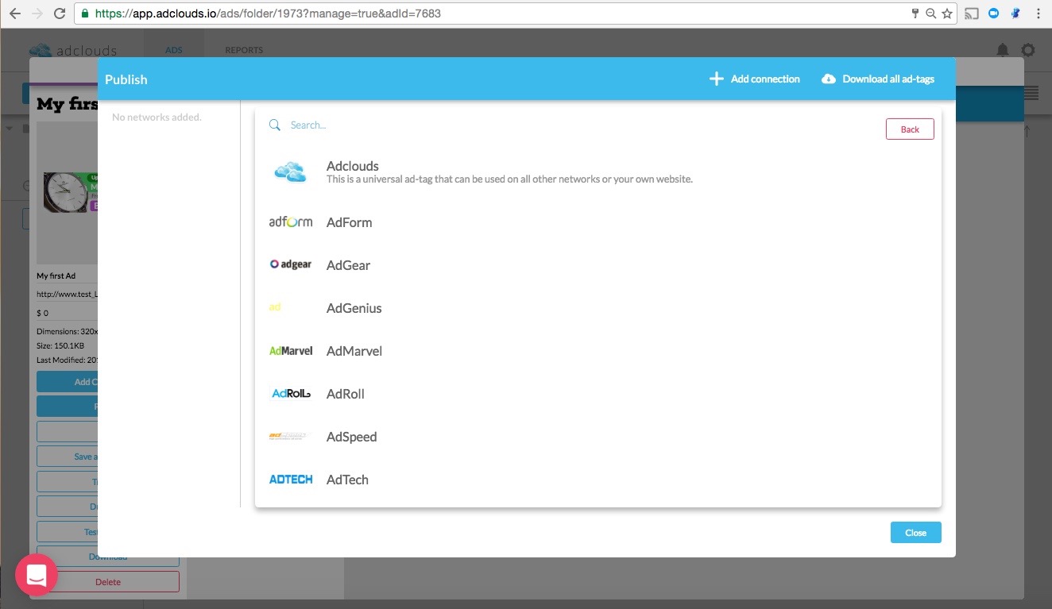Select the AdForm logo
The width and height of the screenshot is (1052, 609).
[x=291, y=222]
